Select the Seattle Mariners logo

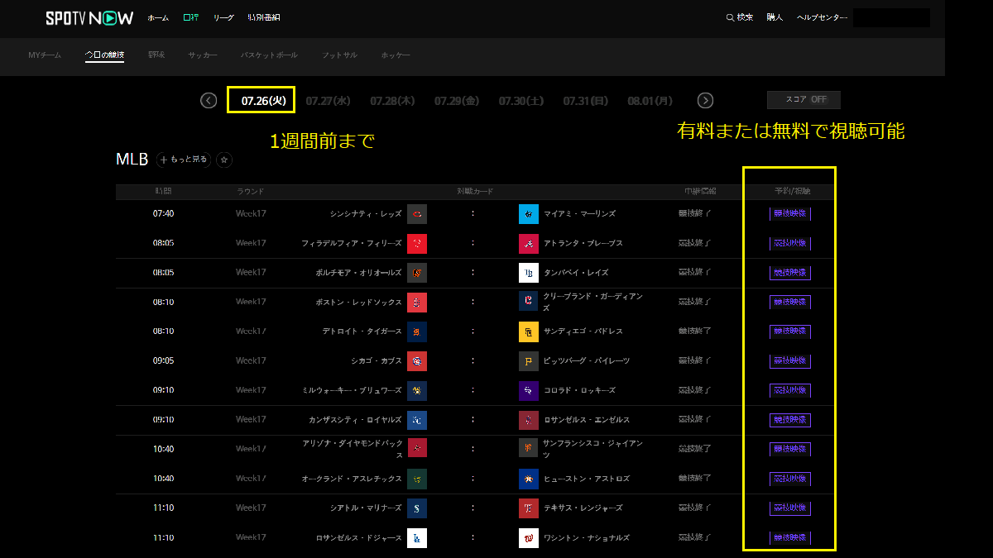[417, 508]
